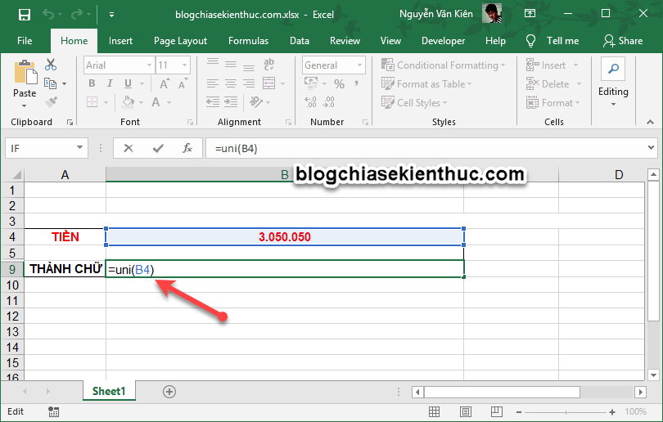The height and width of the screenshot is (422, 663).
Task: Click Increase Font Size icon
Action: 165,83
